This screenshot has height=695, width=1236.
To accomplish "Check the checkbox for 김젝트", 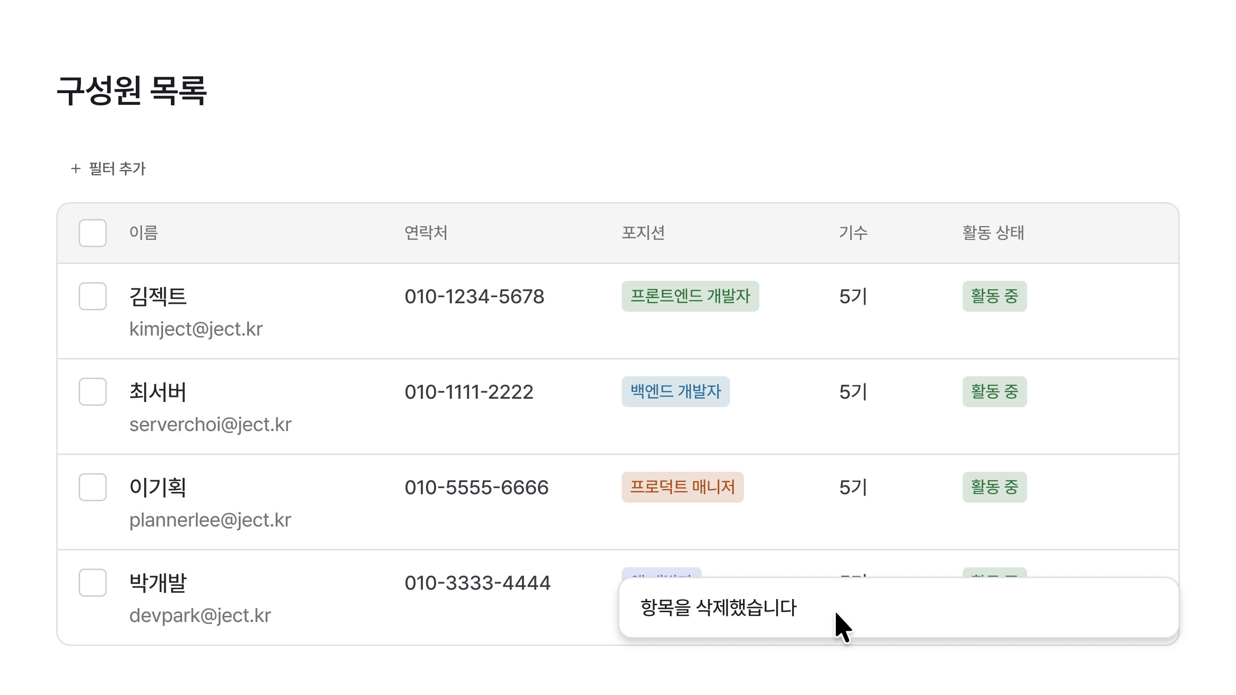I will [x=93, y=296].
